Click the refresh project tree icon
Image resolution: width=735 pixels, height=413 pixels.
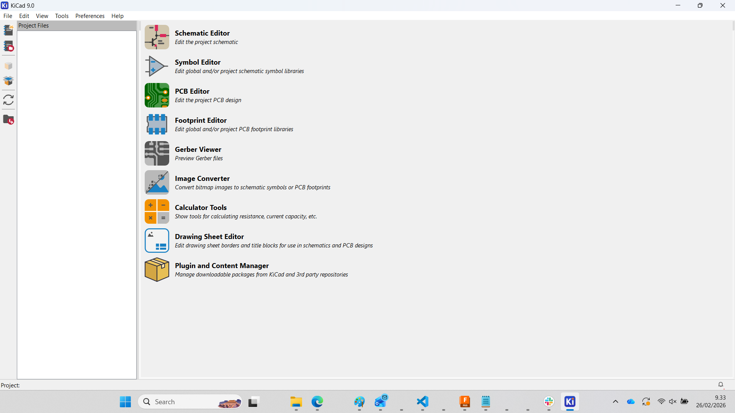point(8,100)
